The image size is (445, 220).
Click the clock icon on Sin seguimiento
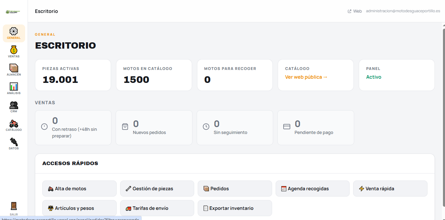(x=206, y=127)
